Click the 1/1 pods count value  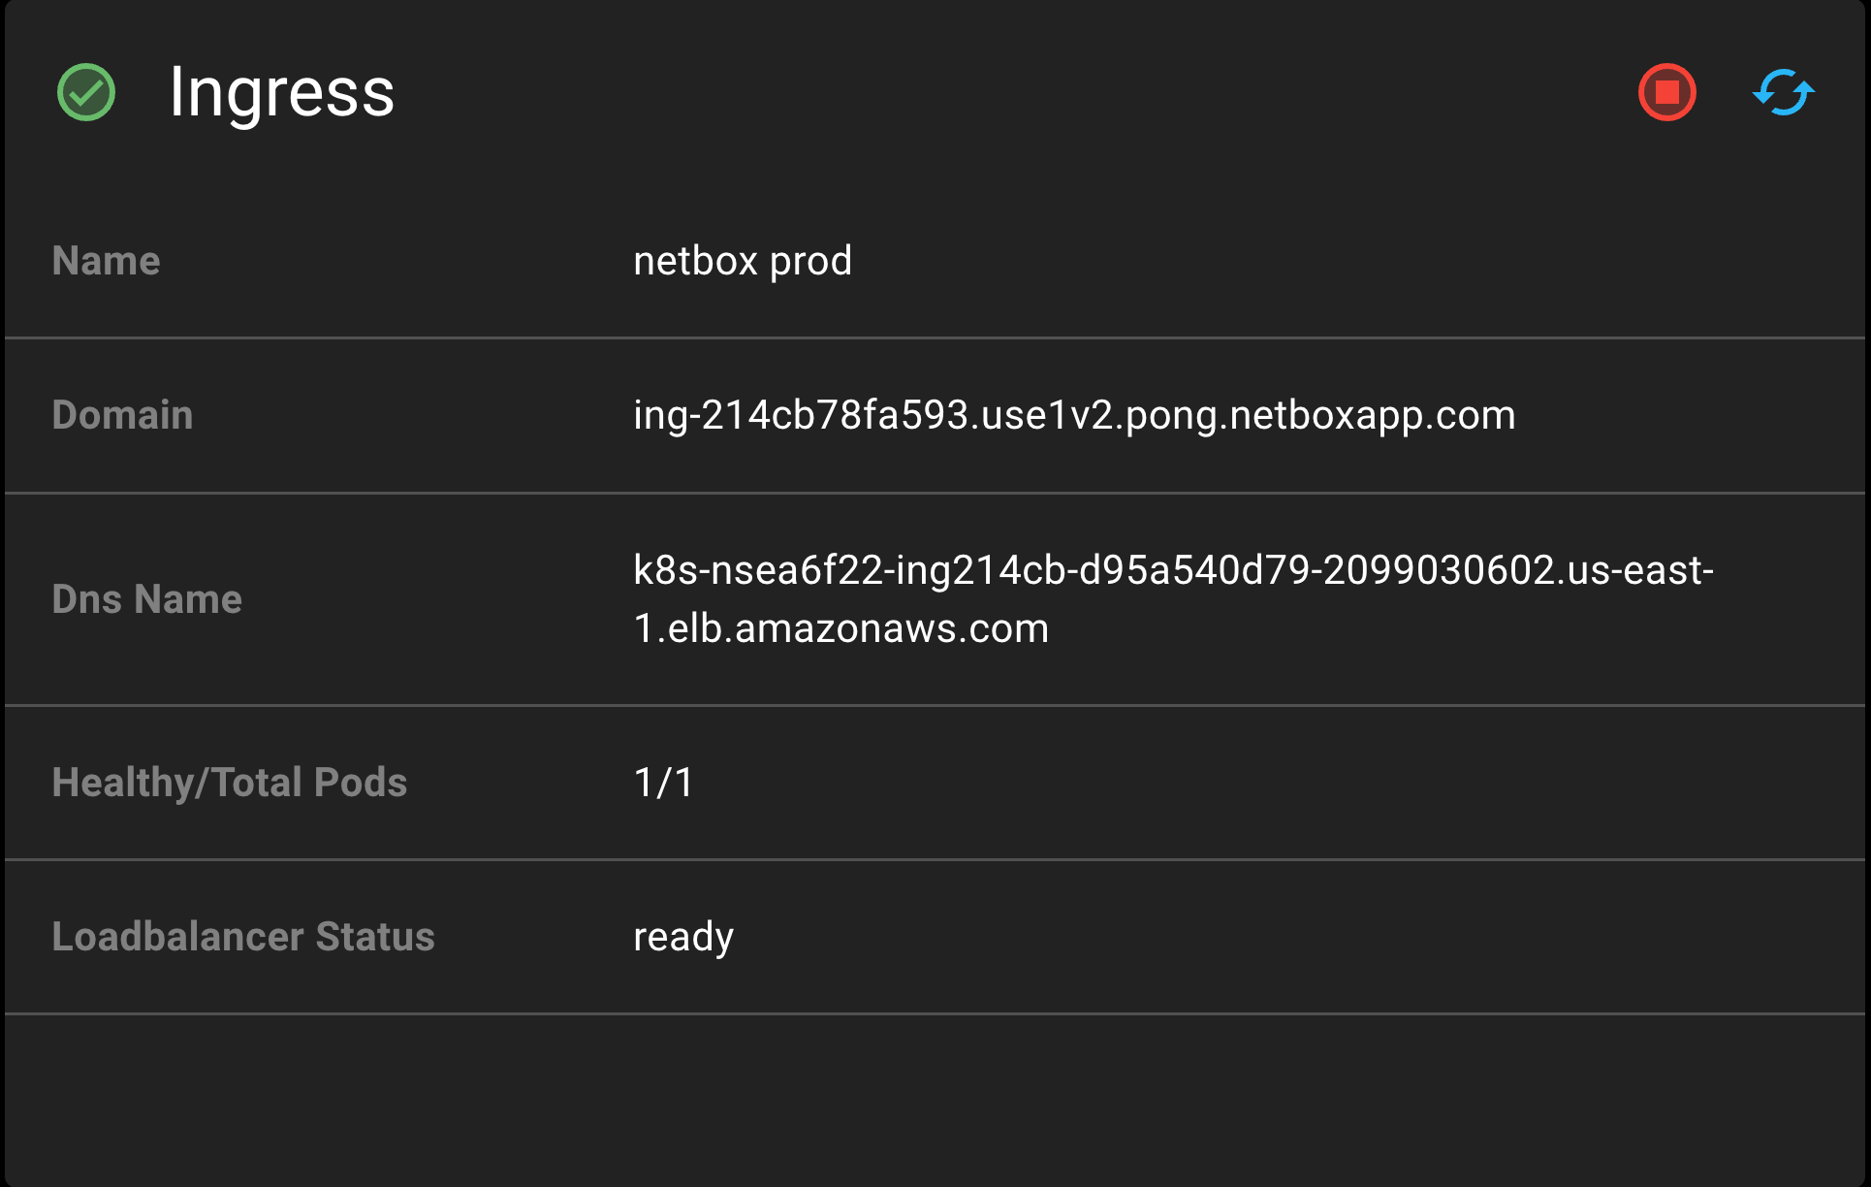click(663, 783)
